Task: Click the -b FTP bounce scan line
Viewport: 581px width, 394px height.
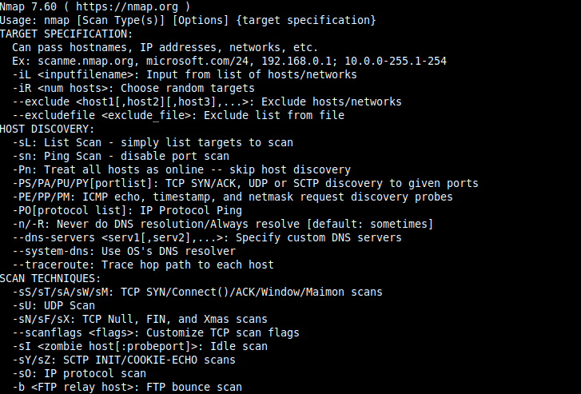Action: coord(127,387)
